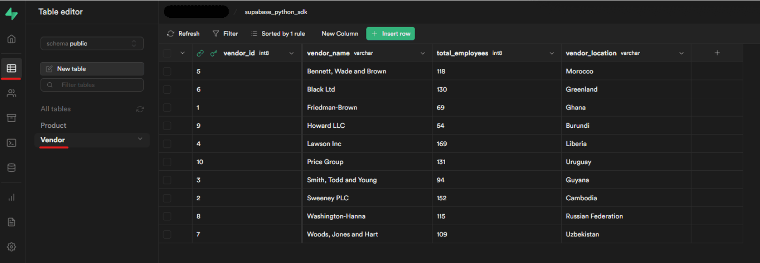Open the Sorted by 1 rule menu

click(x=278, y=34)
